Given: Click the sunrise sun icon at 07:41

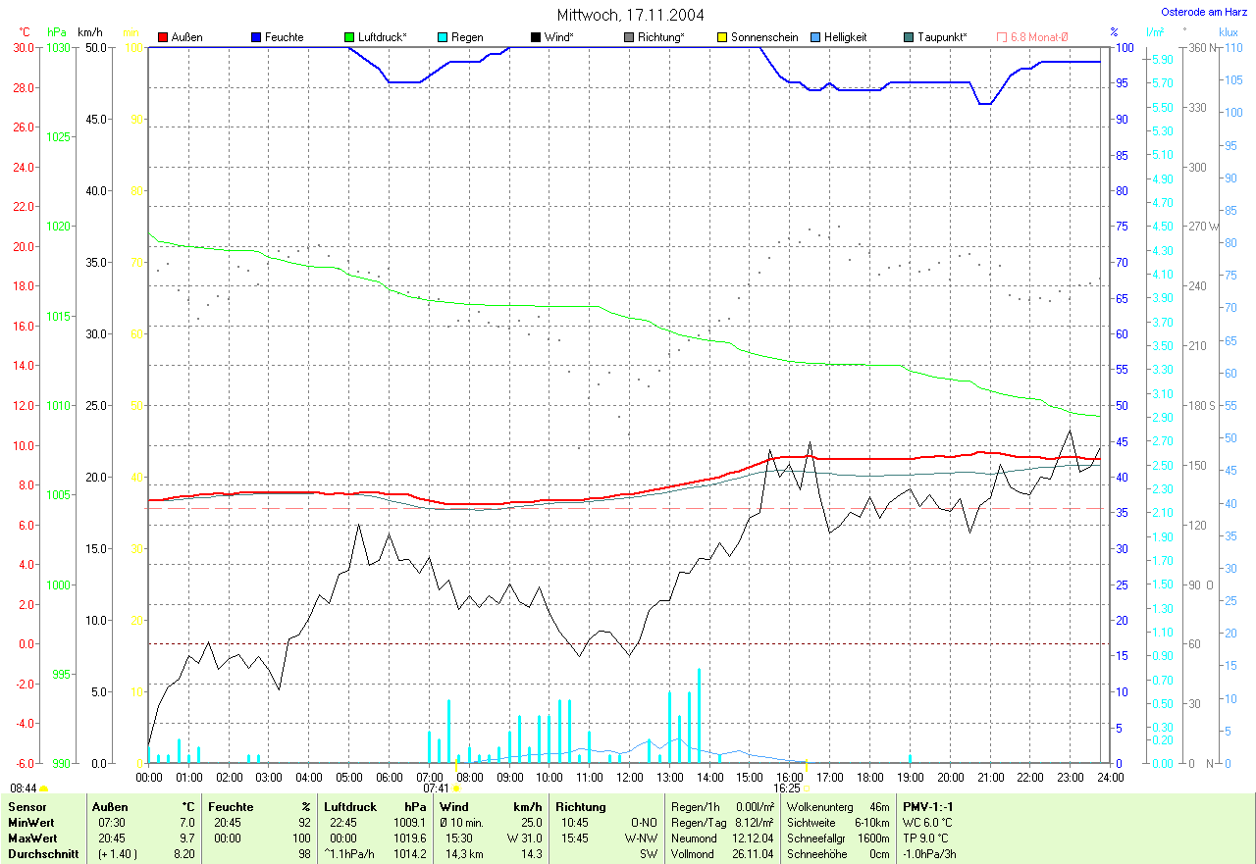Looking at the screenshot, I should point(456,788).
